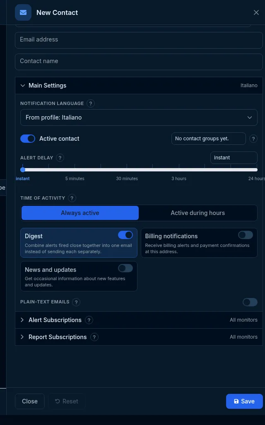
Task: Disable the Digest toggle
Action: click(125, 235)
